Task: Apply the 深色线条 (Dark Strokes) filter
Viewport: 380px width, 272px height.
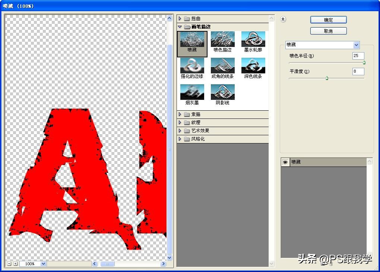Action: coord(253,66)
